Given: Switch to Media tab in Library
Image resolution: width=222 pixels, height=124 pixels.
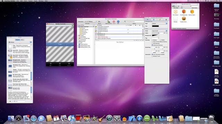Looking at the screenshot, I should (22, 40).
